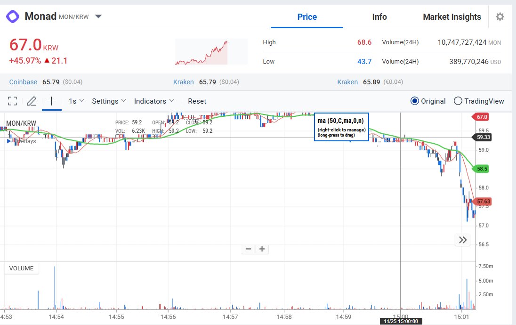This screenshot has width=516, height=325.
Task: Open the 1s interval dropdown
Action: click(76, 101)
